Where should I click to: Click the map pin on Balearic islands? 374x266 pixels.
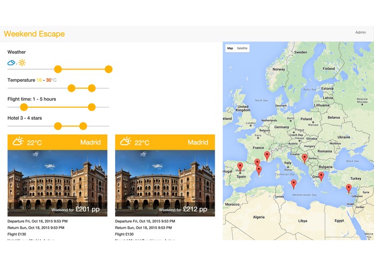pos(259,171)
